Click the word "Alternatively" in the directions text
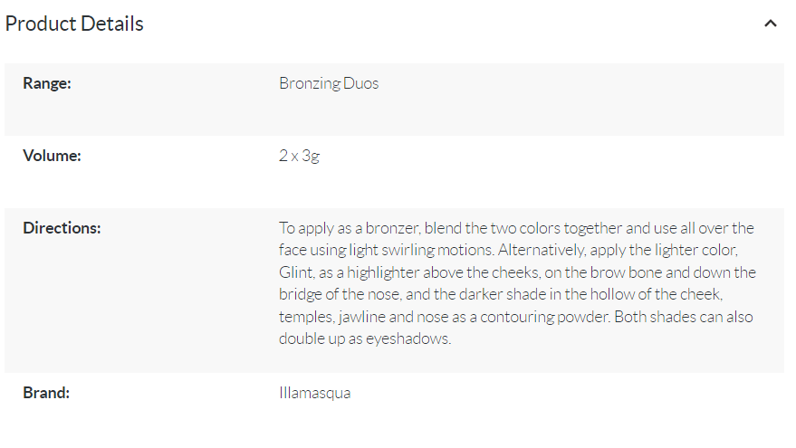Viewport: 796px width, 448px height. coord(542,250)
